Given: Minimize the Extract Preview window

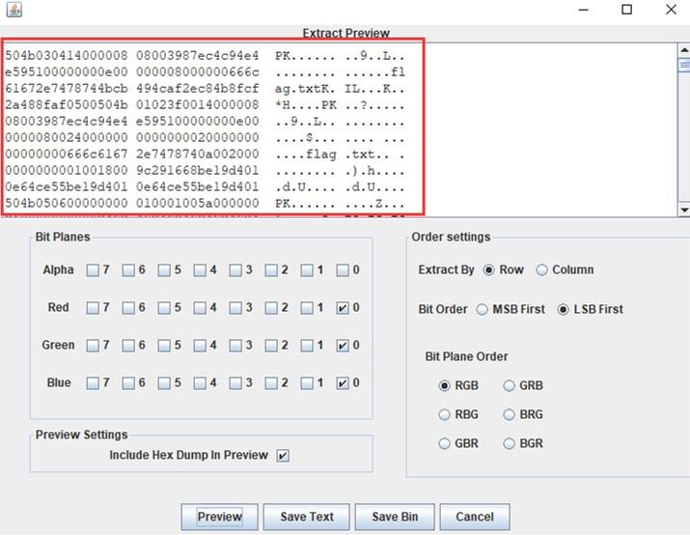Looking at the screenshot, I should 584,10.
